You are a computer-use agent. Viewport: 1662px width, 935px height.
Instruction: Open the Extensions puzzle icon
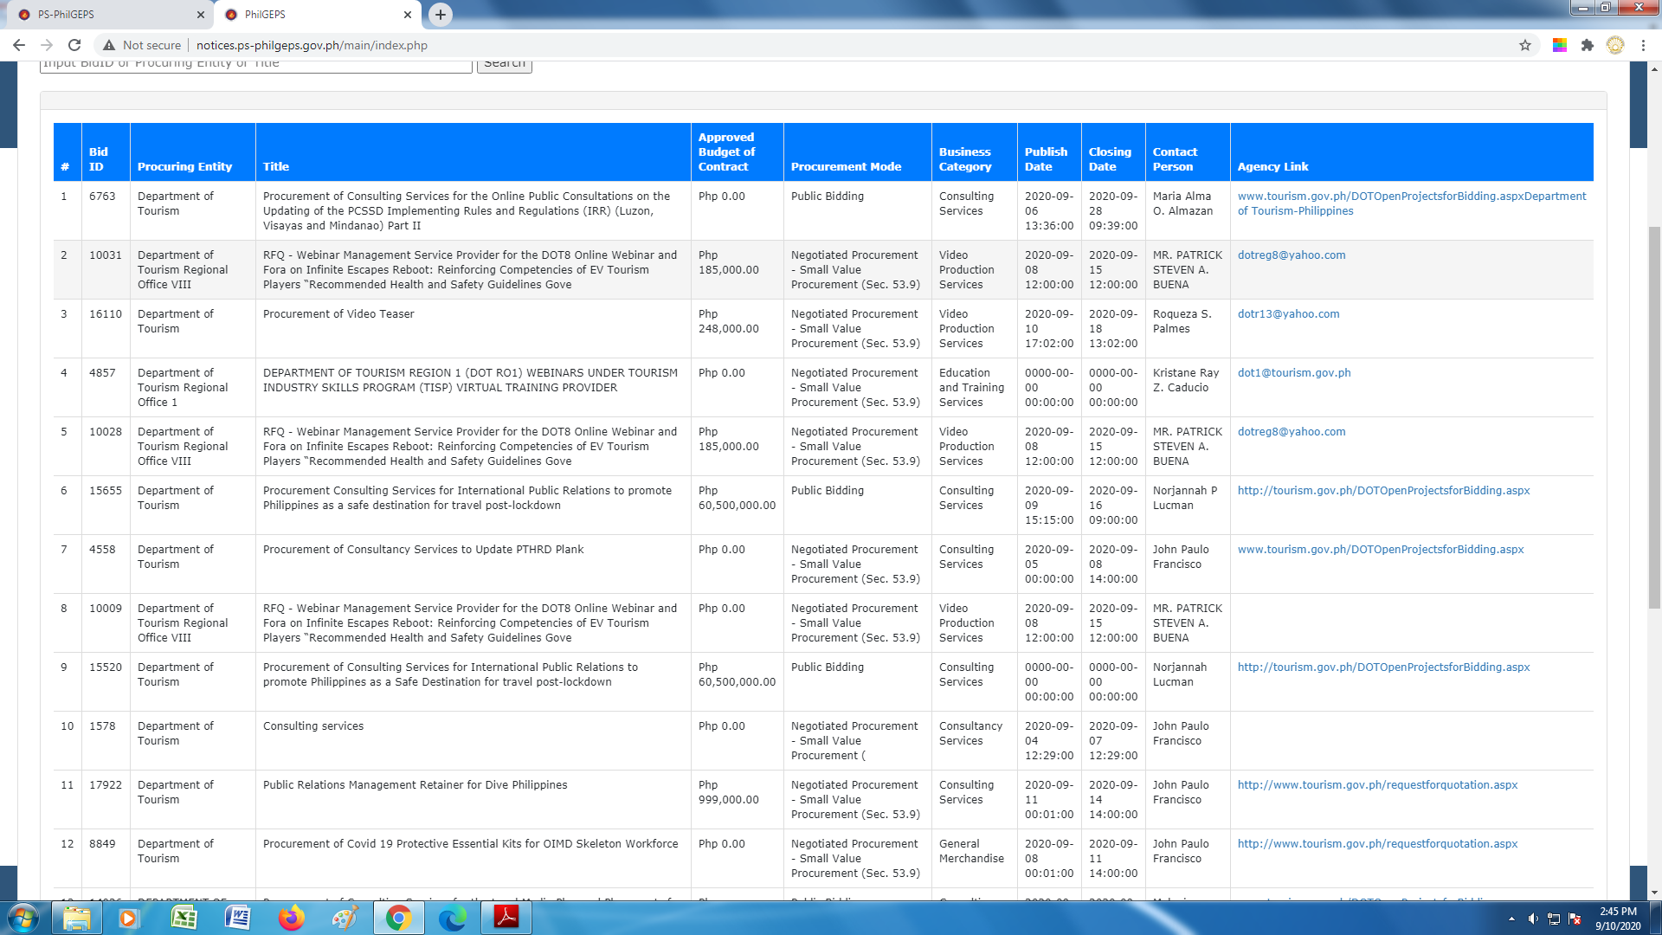(1588, 45)
